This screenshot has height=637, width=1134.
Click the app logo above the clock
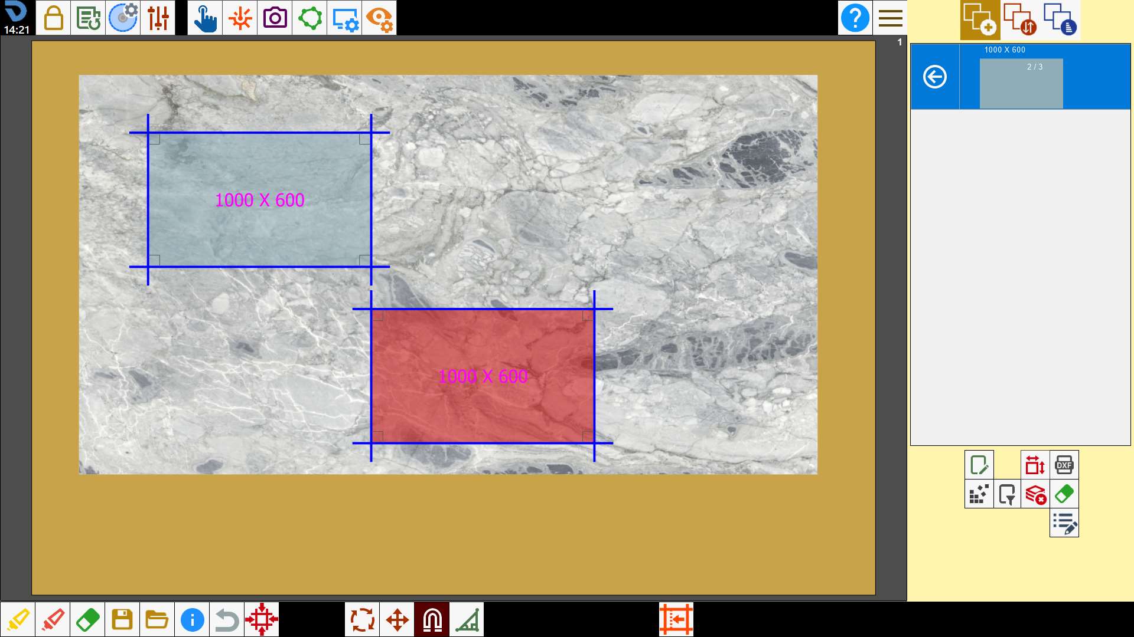(x=17, y=12)
